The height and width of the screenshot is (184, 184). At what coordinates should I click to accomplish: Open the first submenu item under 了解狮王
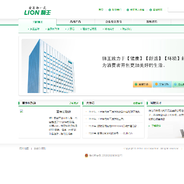click(x=35, y=29)
